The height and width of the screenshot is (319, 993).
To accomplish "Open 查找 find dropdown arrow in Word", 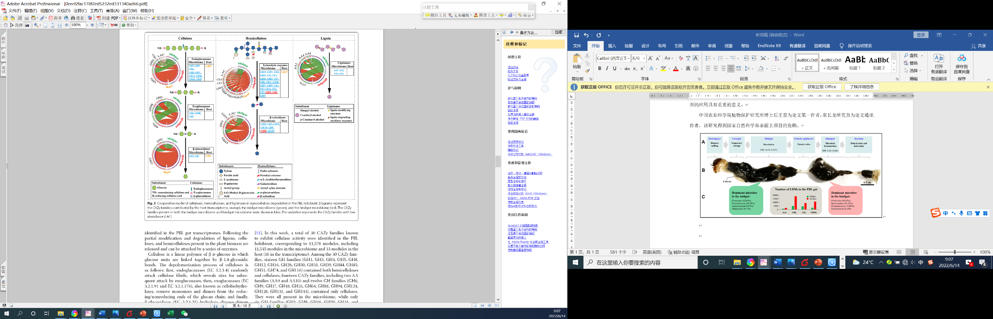I will (x=922, y=55).
